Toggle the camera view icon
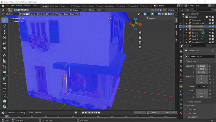Viewport: 216px width, 122px height. [140, 42]
